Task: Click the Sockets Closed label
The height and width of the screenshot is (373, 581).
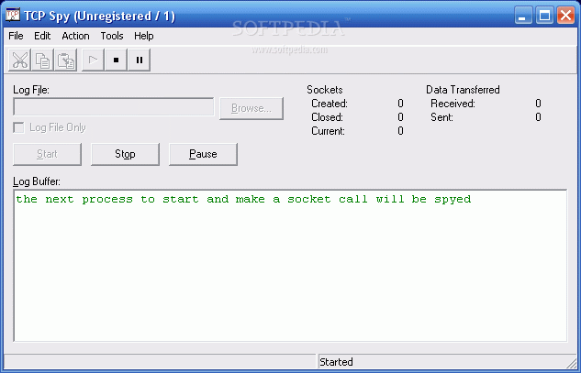Action: [x=327, y=117]
